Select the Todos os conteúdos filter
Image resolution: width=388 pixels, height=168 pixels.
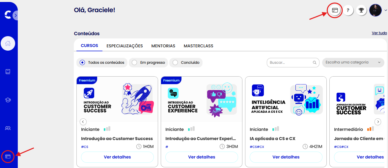pyautogui.click(x=102, y=62)
